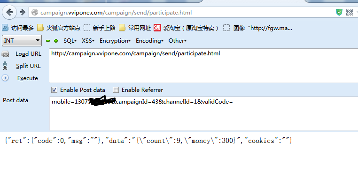Open the 爱淘宝 bookmark

186,28
